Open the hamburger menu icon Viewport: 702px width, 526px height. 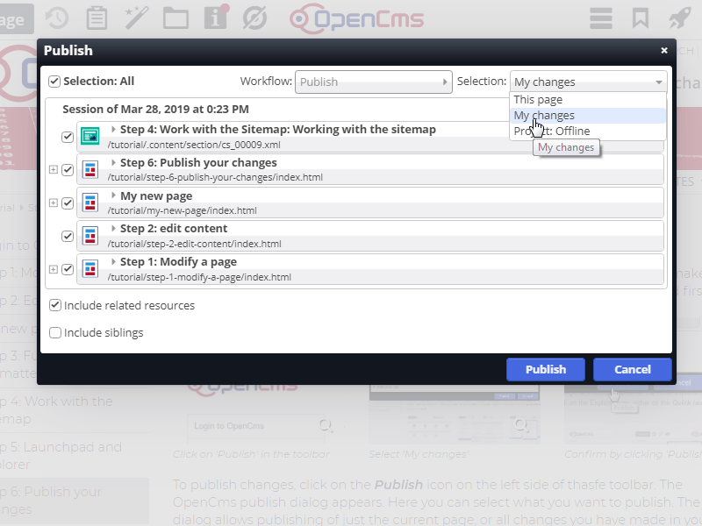601,18
